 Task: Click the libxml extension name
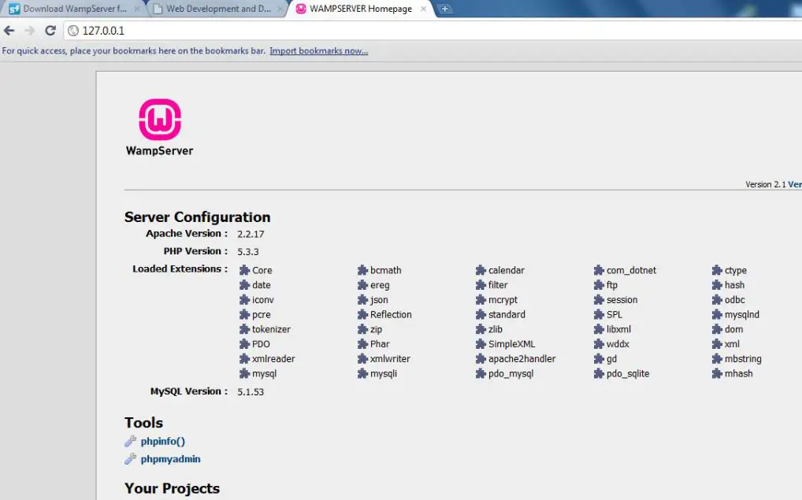(619, 329)
